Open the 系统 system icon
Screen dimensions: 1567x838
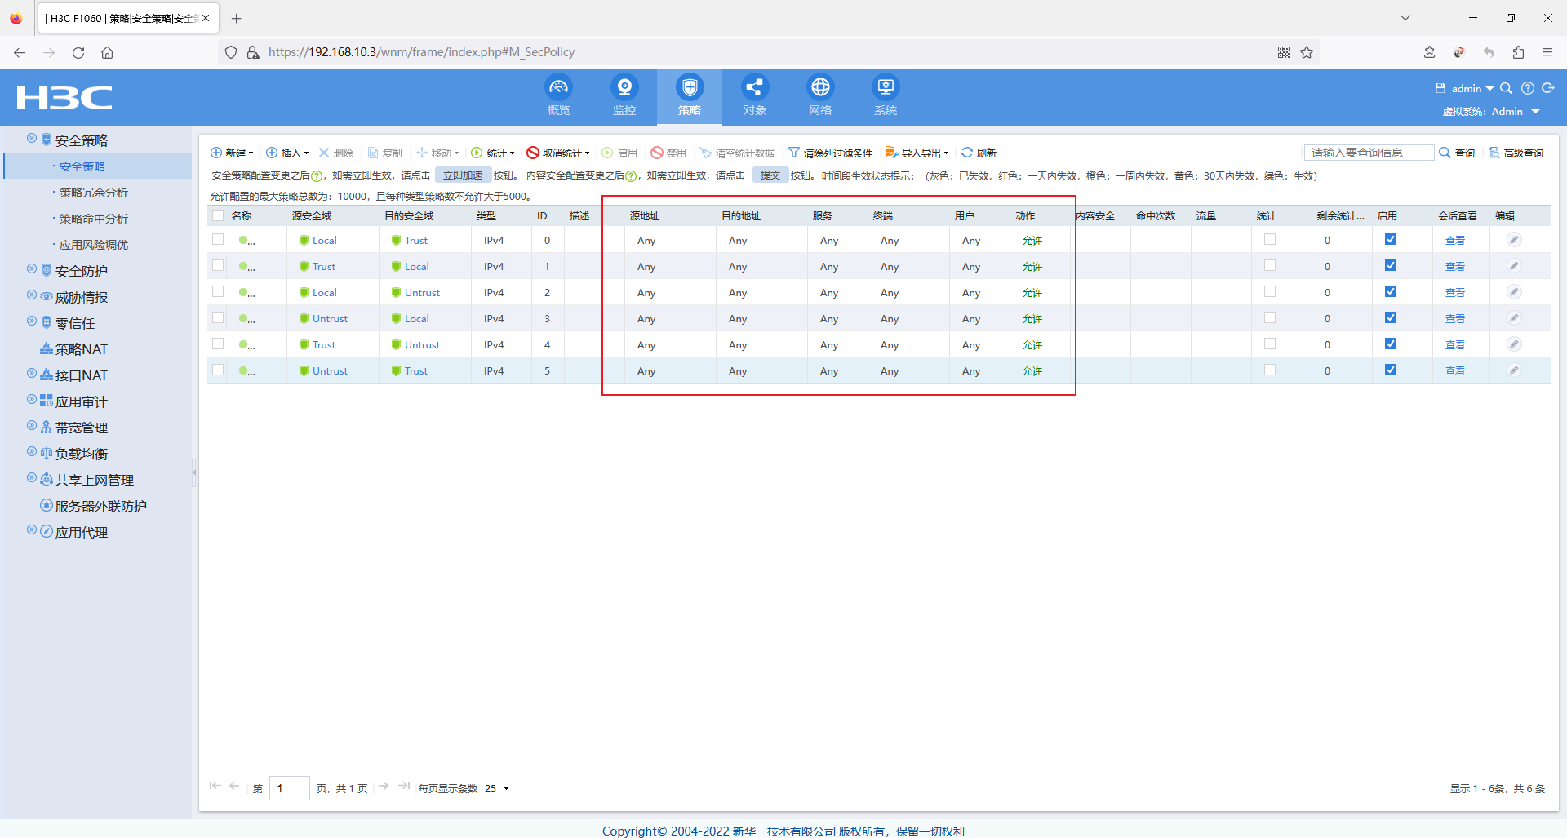click(886, 87)
